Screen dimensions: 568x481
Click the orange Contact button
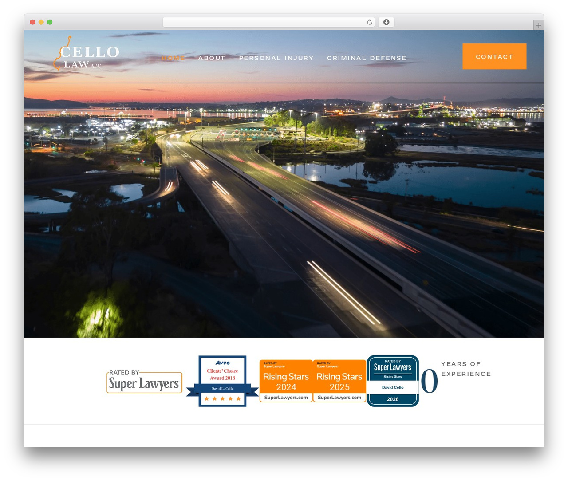click(494, 56)
